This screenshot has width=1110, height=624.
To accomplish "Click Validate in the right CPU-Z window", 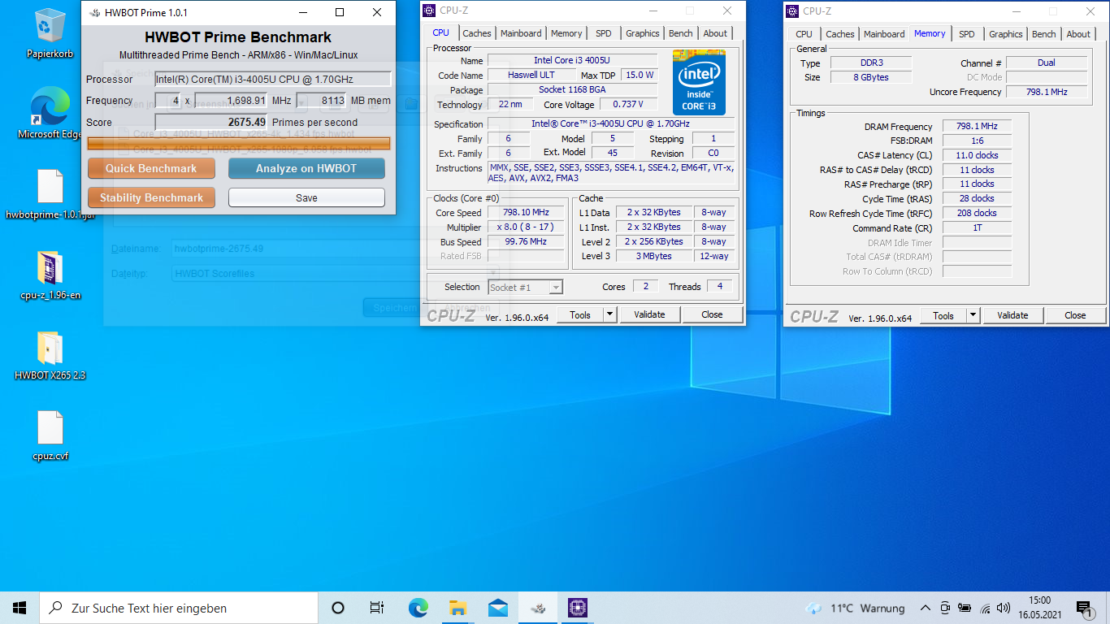I will pyautogui.click(x=1012, y=315).
